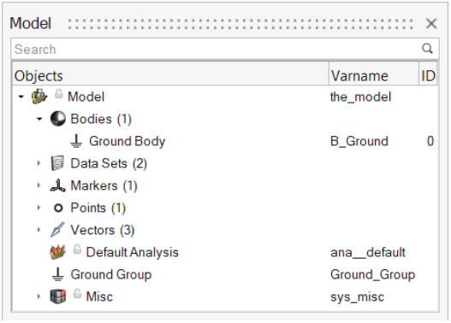This screenshot has height=323, width=451.
Task: Click into the Search input field
Action: point(217,49)
